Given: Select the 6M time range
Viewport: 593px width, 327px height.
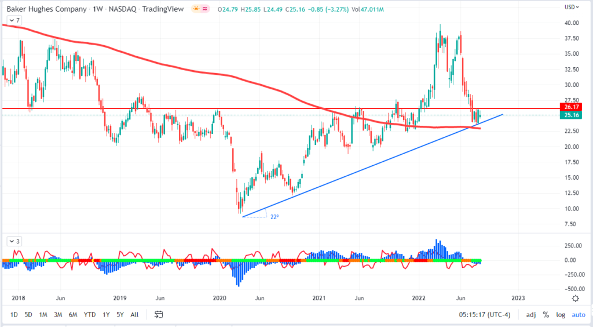Looking at the screenshot, I should point(73,314).
